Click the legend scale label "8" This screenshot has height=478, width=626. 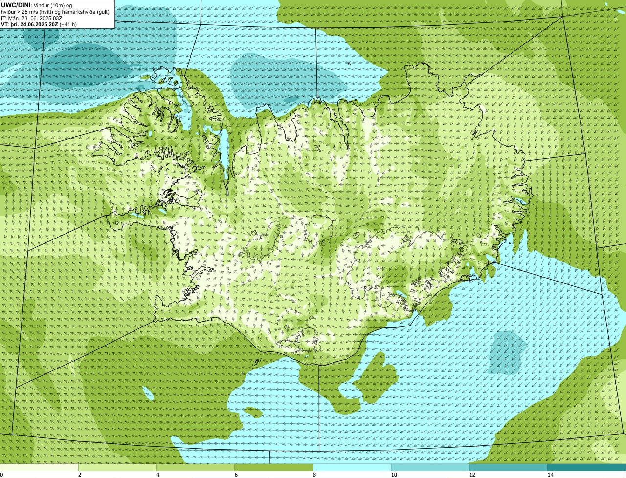pos(314,475)
